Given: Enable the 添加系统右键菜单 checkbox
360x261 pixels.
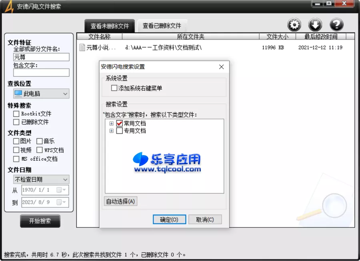Looking at the screenshot, I should (114, 88).
